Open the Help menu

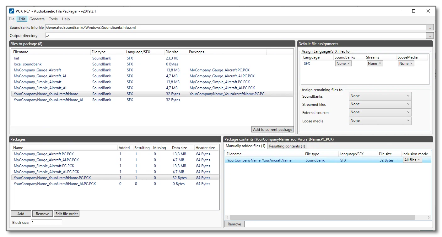coord(66,19)
